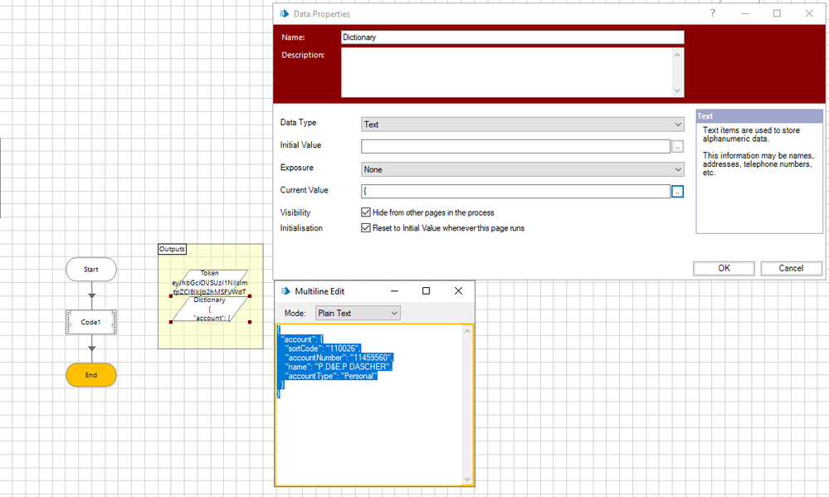Open Initial Value ellipsis editor button
The width and height of the screenshot is (829, 497).
[x=677, y=147]
